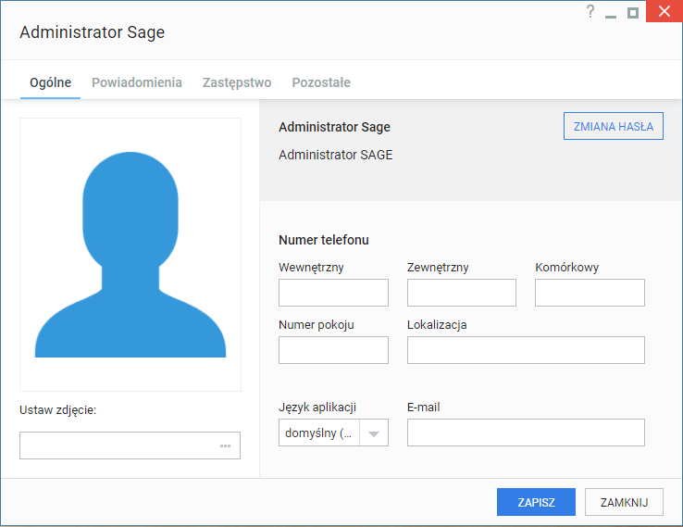Expand the Język aplikacji dropdown arrow

[373, 433]
